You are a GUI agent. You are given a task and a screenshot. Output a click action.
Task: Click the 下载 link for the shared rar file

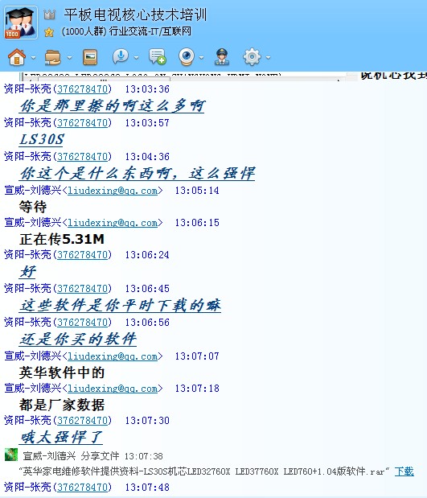coord(404,471)
